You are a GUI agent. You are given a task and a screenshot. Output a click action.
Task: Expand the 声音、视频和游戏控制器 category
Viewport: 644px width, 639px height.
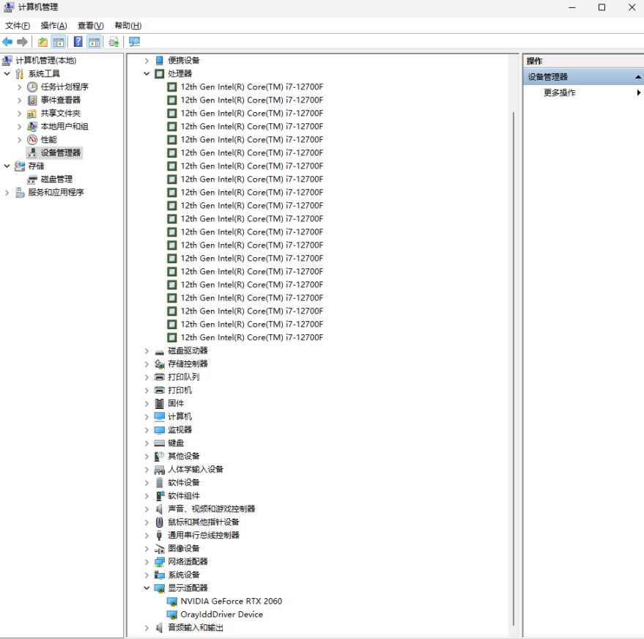(147, 509)
